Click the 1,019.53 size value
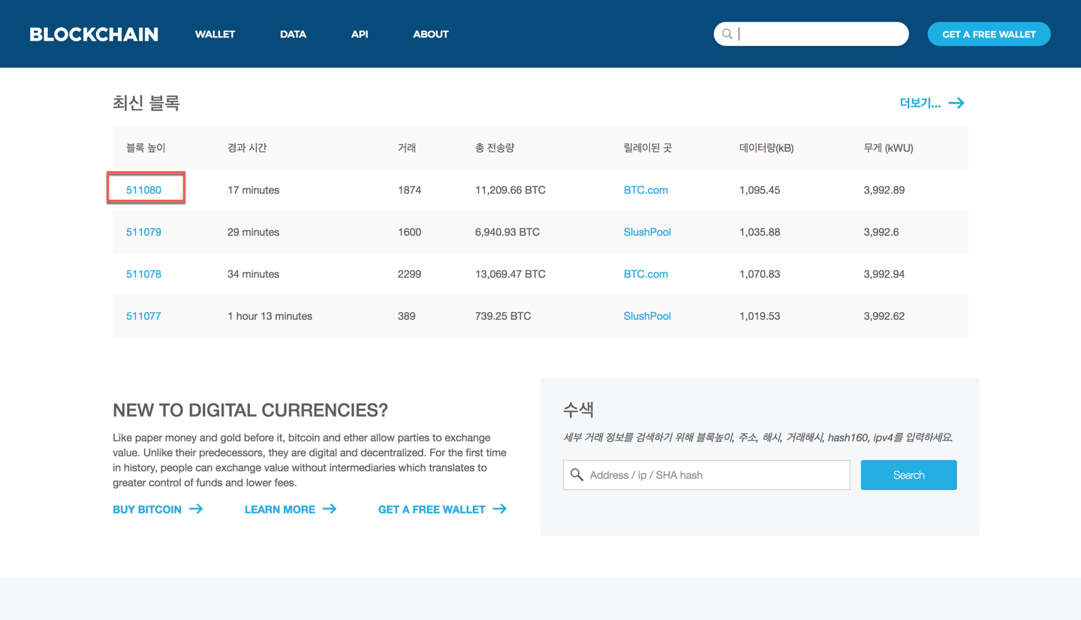This screenshot has width=1081, height=620. click(760, 316)
